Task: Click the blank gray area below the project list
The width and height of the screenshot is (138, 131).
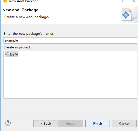Action: [69, 107]
